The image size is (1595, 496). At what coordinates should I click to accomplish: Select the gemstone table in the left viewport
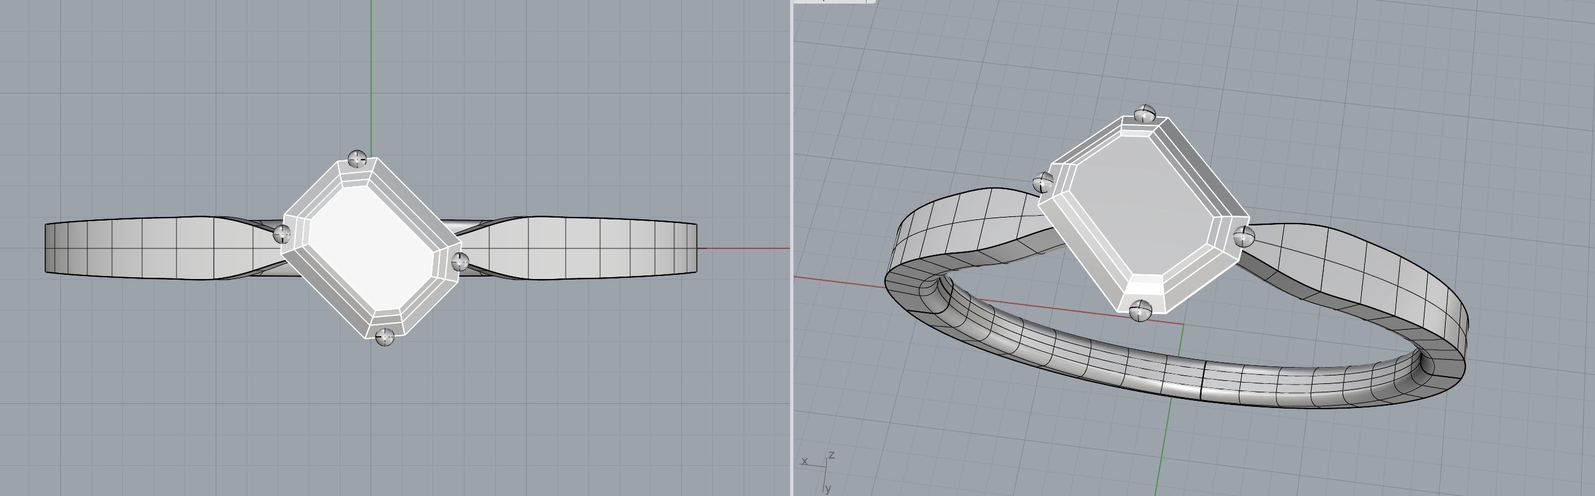370,248
